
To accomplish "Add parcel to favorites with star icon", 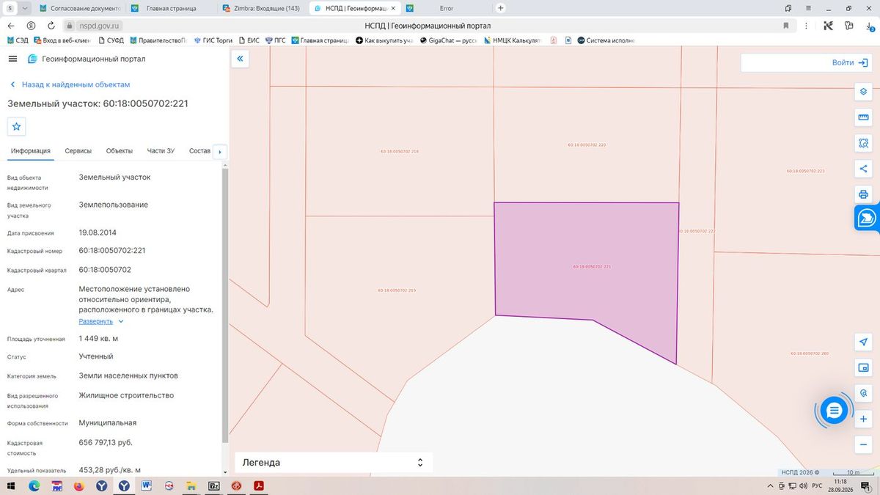I will click(17, 126).
